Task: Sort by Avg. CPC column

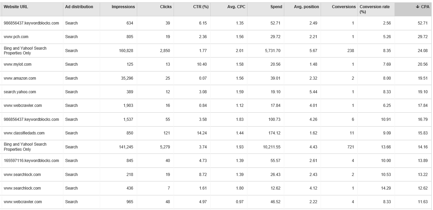Action: [x=236, y=7]
